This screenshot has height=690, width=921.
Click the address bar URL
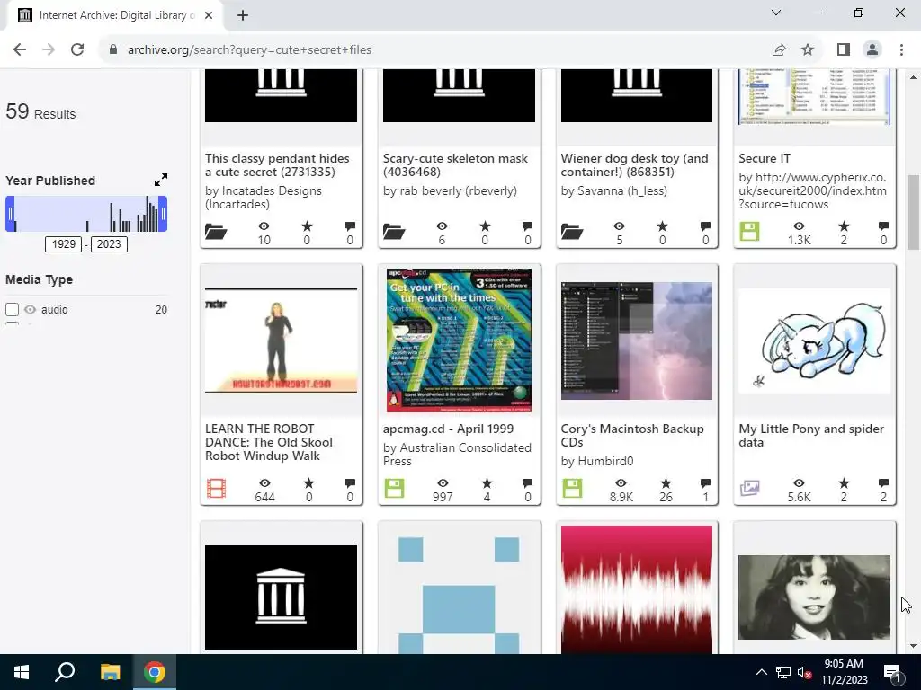(x=250, y=50)
